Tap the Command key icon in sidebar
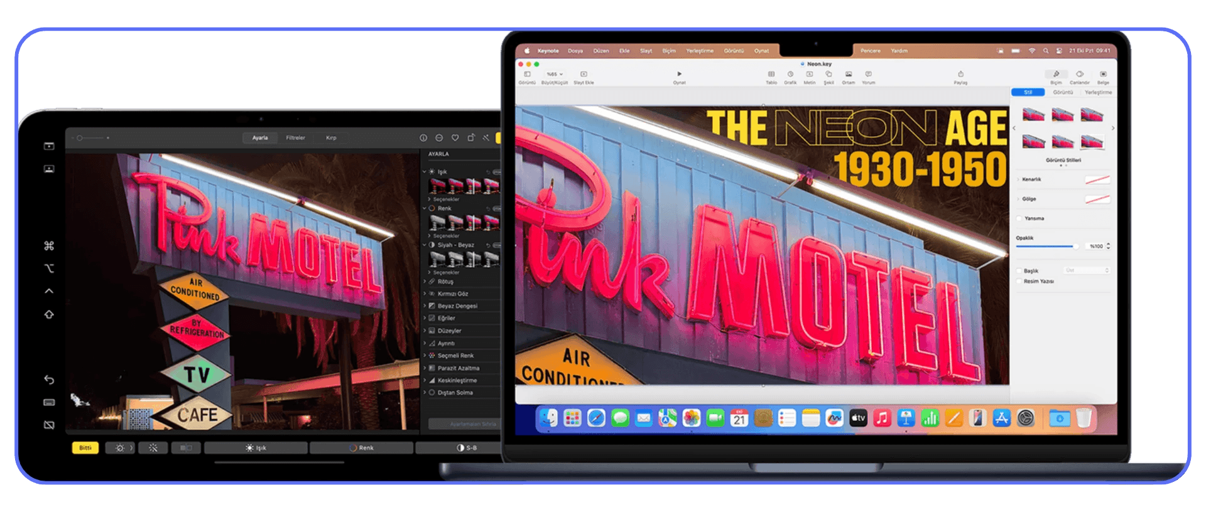The height and width of the screenshot is (512, 1206). pyautogui.click(x=49, y=245)
